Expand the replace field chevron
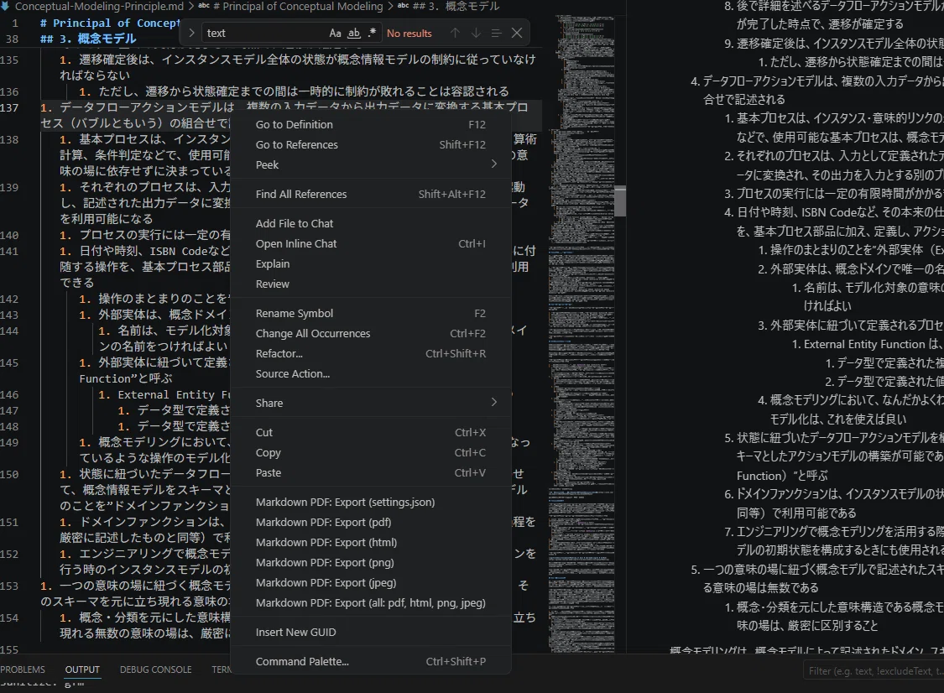 coord(191,33)
